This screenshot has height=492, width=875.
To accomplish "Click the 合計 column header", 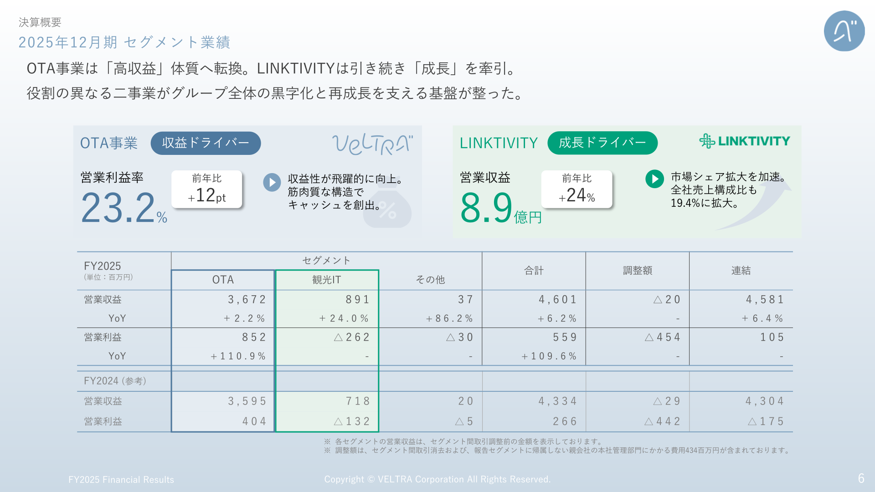I will click(x=534, y=271).
